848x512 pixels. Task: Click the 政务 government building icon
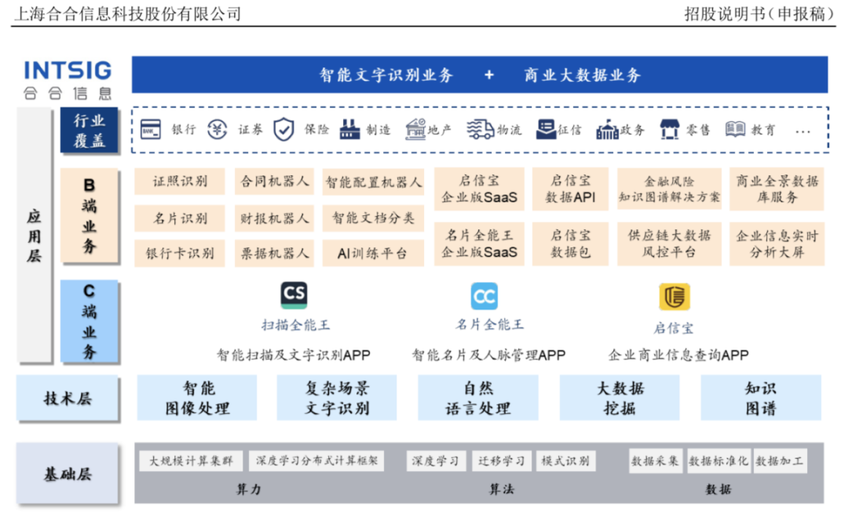(x=607, y=130)
